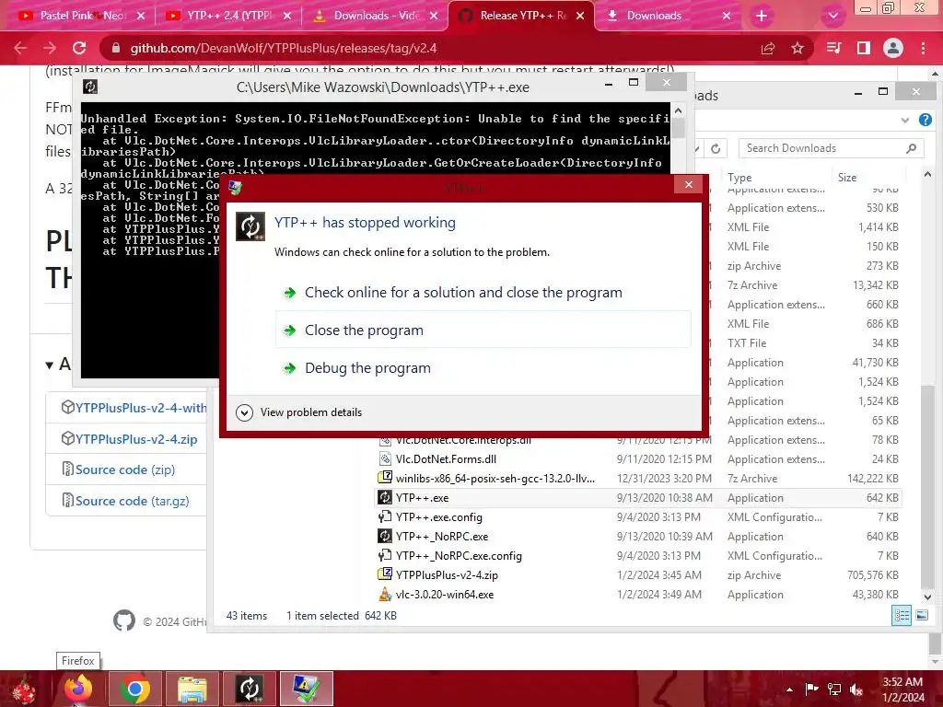Screen dimensions: 943x707
Task: Open File Explorer from the taskbar
Action: coord(192,689)
